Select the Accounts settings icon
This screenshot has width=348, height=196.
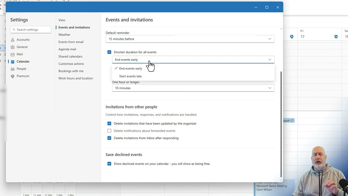point(13,39)
